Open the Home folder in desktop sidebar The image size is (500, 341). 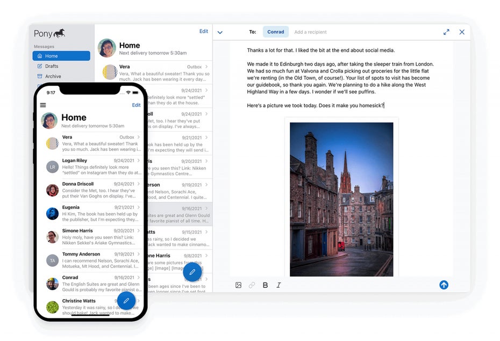coord(61,56)
